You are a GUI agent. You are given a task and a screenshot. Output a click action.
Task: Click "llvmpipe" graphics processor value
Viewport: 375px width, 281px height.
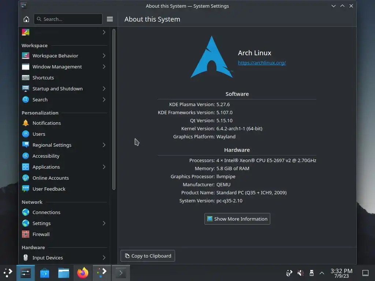(x=226, y=177)
